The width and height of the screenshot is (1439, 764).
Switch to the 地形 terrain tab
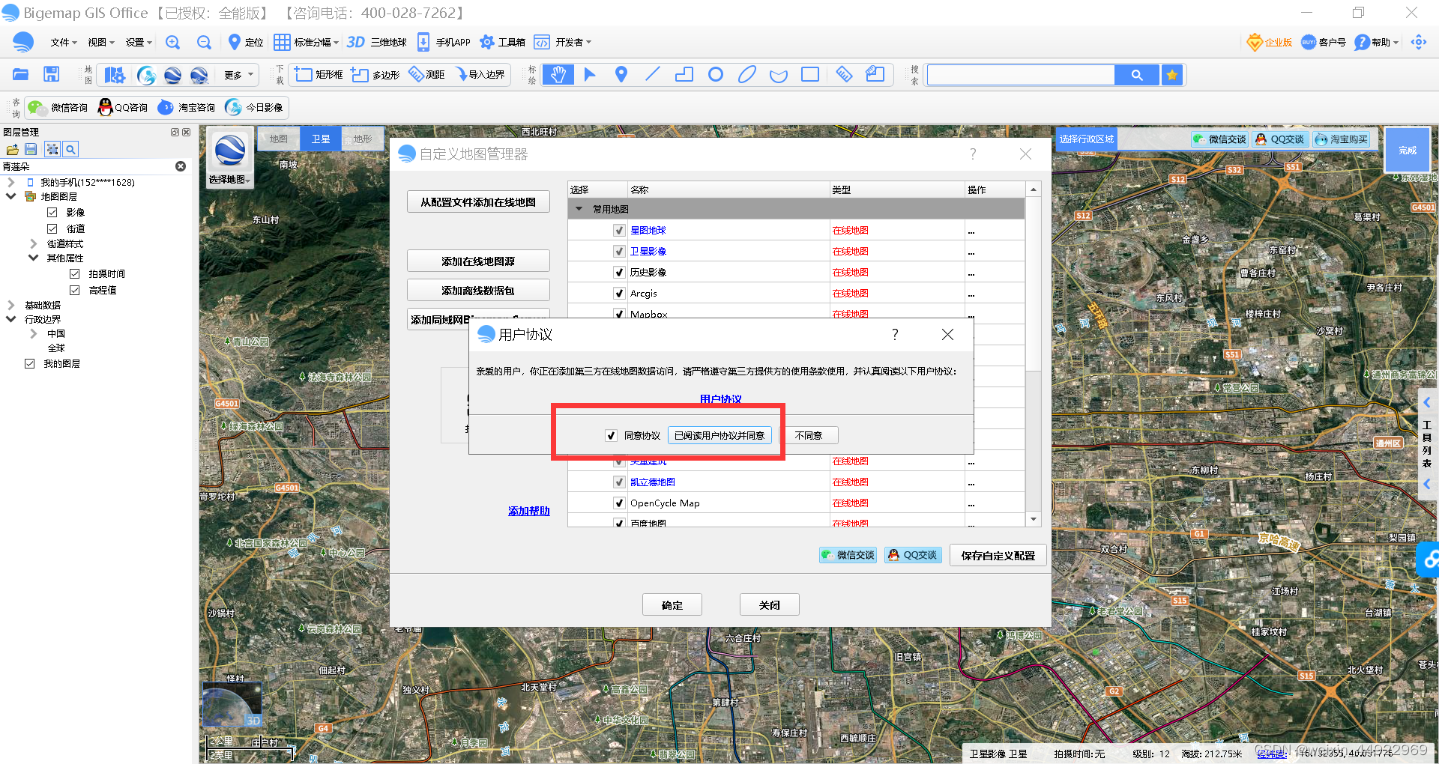pos(363,139)
